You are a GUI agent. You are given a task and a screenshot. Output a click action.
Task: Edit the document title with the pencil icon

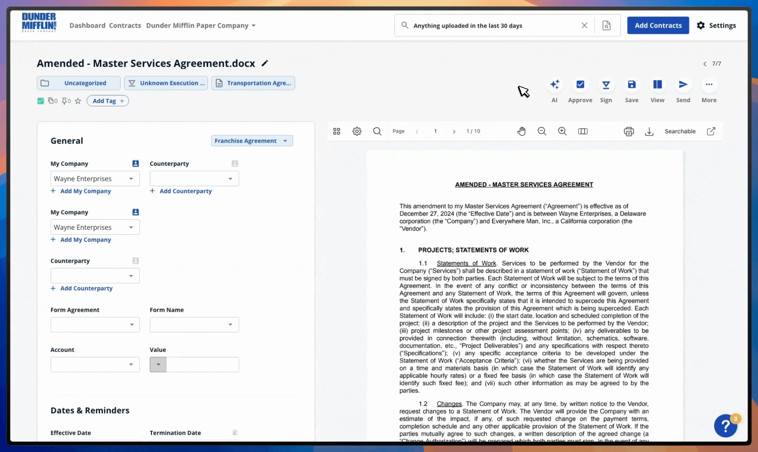tap(265, 63)
